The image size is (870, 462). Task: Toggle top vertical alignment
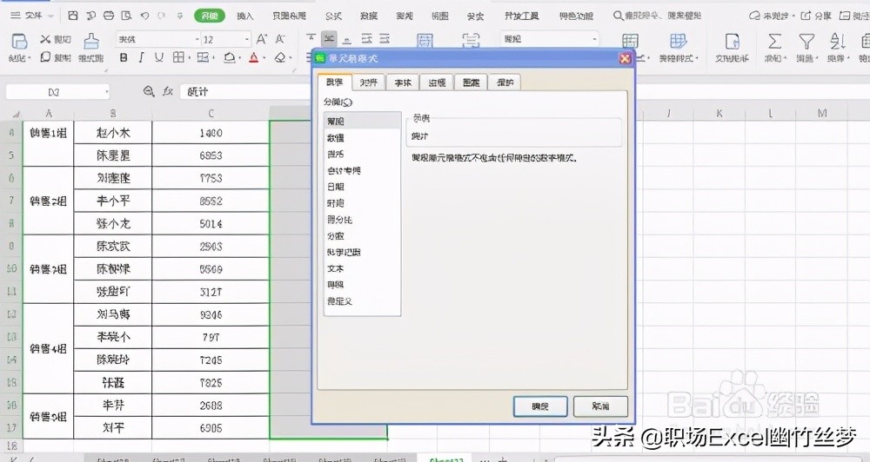point(311,38)
